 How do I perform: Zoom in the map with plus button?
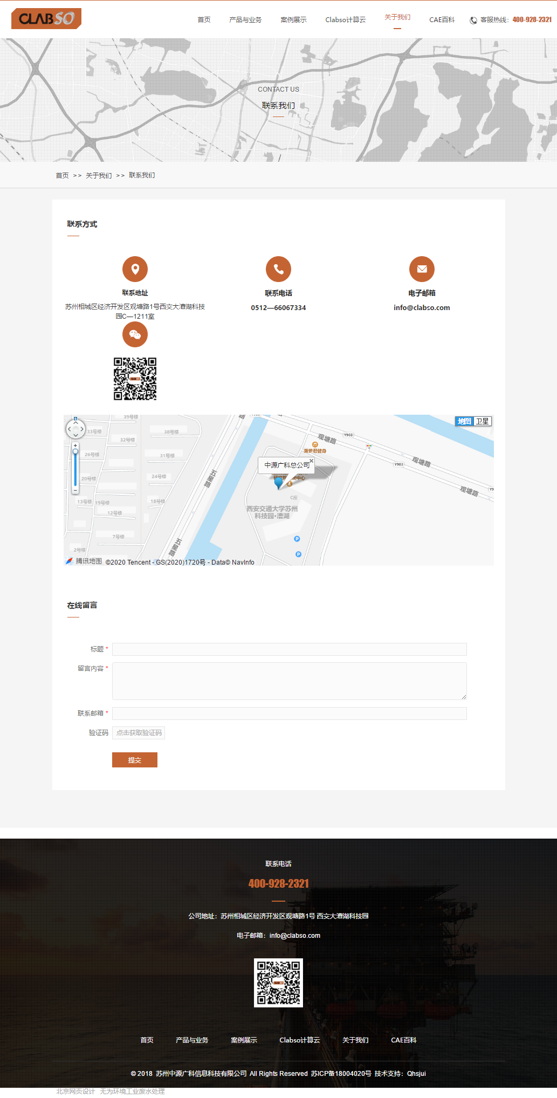coord(75,445)
